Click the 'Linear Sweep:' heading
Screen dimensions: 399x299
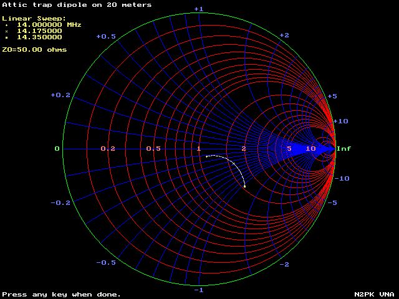pos(34,18)
